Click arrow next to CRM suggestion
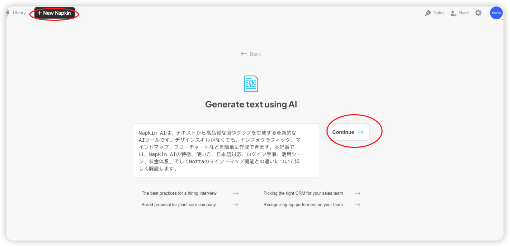This screenshot has width=510, height=247. 358,193
